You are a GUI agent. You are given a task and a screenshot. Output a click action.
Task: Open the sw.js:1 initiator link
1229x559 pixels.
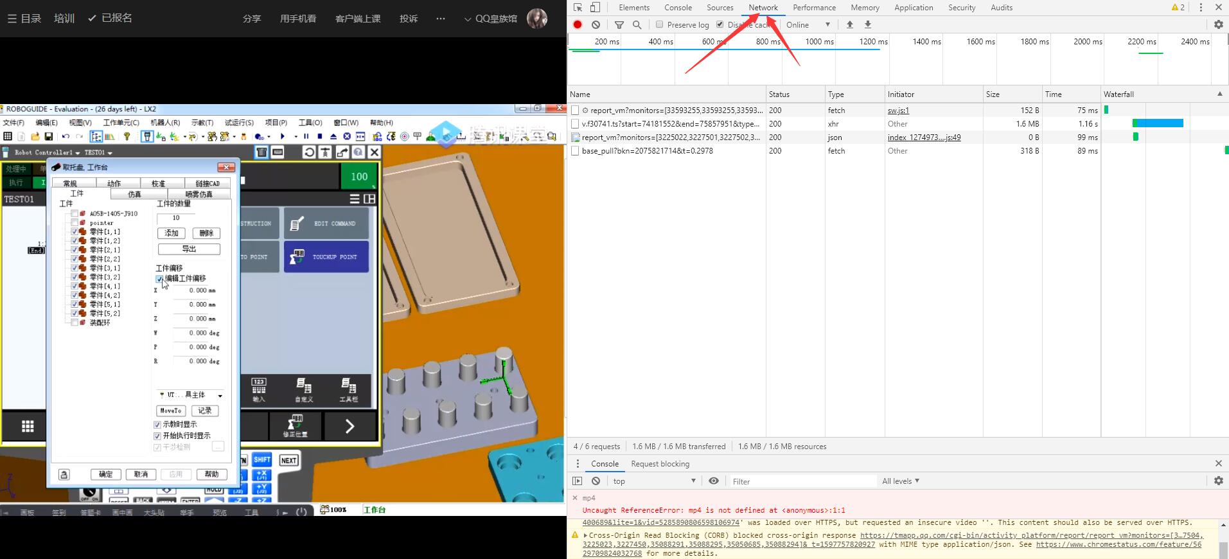898,111
